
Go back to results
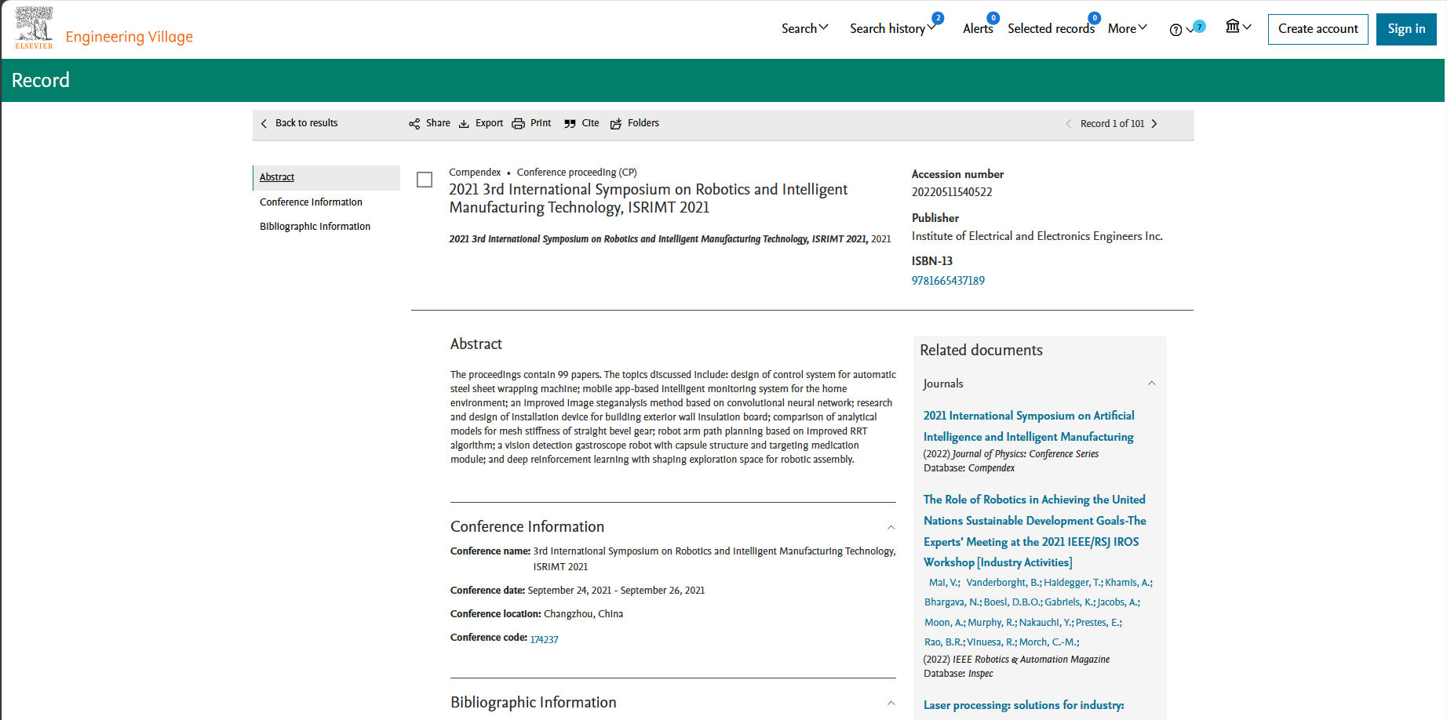tap(299, 123)
